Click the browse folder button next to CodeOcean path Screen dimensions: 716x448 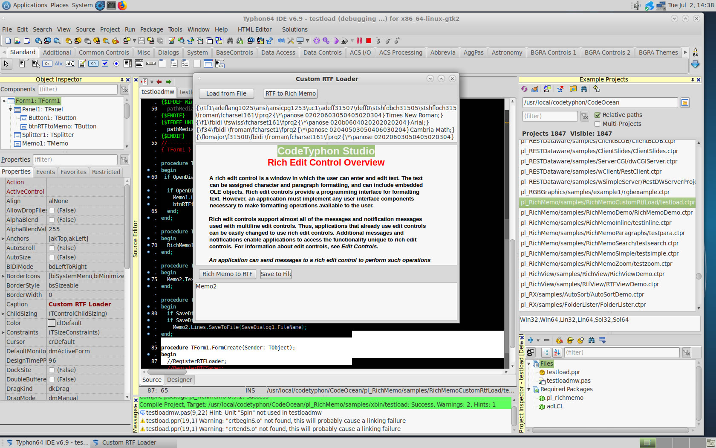685,102
